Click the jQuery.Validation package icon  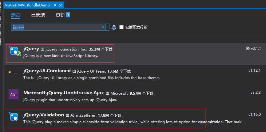(x=14, y=116)
